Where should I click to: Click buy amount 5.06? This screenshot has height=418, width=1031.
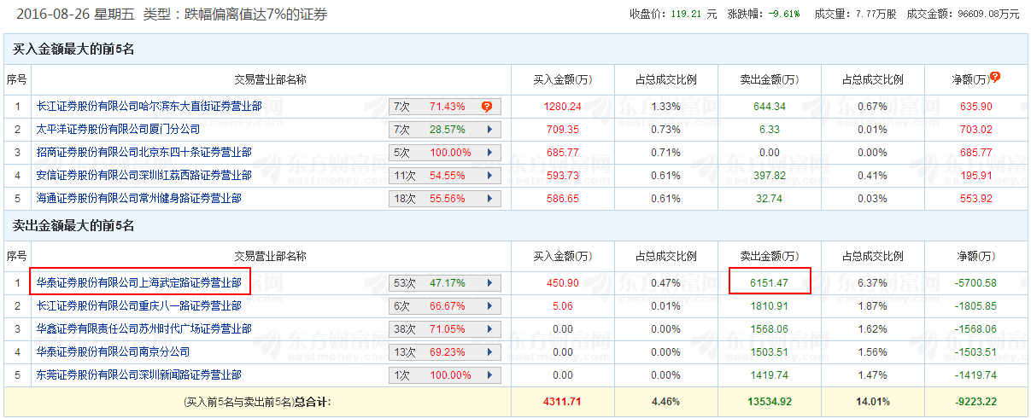(x=562, y=306)
